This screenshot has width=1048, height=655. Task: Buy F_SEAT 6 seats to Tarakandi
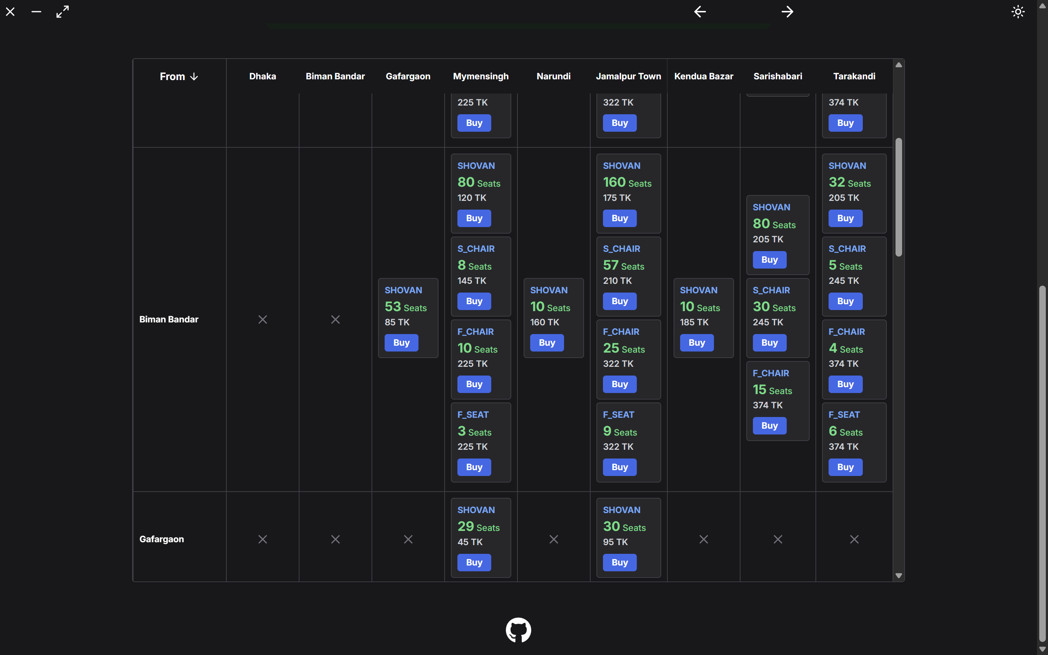(x=845, y=467)
